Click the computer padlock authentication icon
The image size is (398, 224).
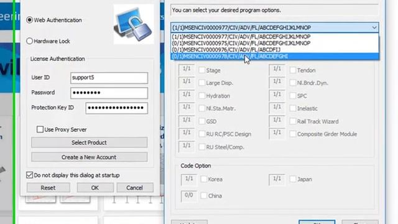click(134, 24)
